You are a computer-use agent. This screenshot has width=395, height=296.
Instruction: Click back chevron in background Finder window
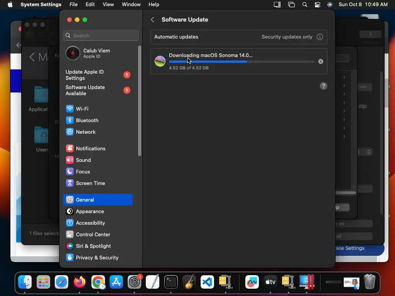point(32,57)
